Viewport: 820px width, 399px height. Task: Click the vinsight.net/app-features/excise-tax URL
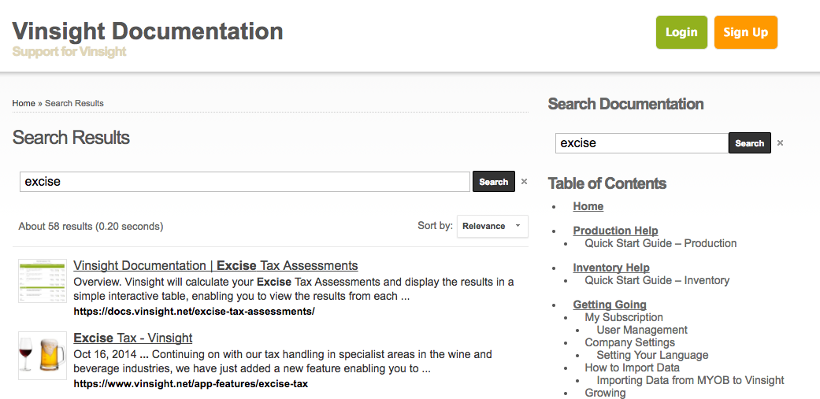[x=191, y=384]
